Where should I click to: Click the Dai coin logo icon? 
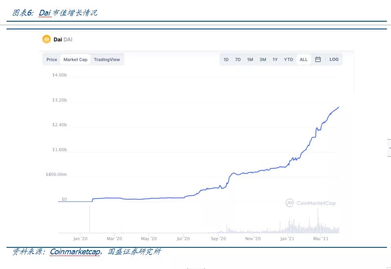point(46,39)
